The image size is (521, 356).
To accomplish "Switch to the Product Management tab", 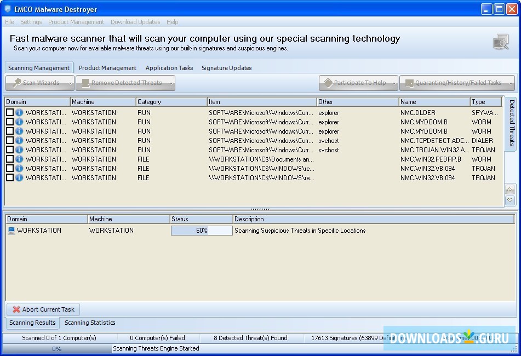I will [x=107, y=68].
